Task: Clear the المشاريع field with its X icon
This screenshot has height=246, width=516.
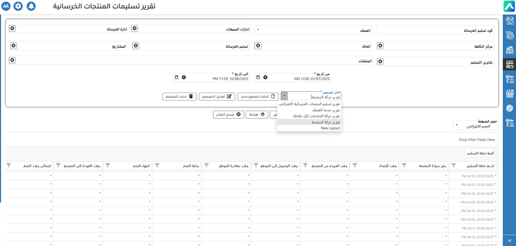Action: pyautogui.click(x=14, y=46)
